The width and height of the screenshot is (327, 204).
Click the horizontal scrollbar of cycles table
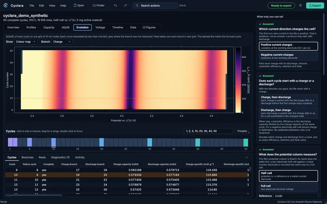point(34,195)
